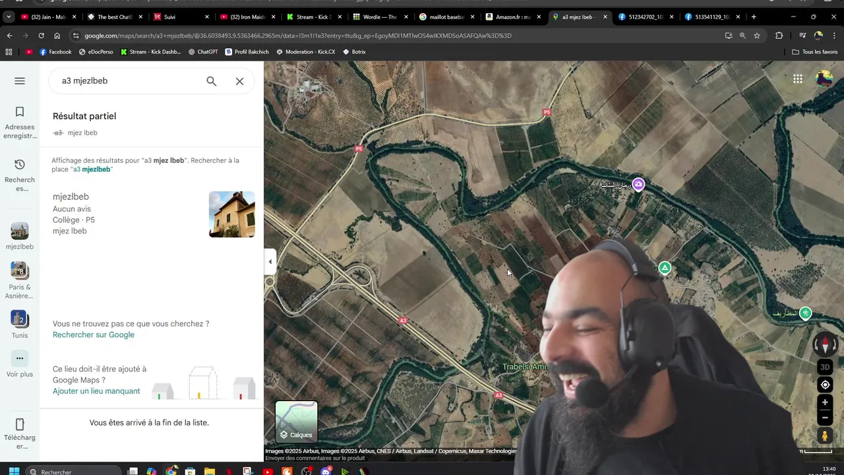This screenshot has width=844, height=475.
Task: Open the tab search dropdown arrow
Action: 9,16
